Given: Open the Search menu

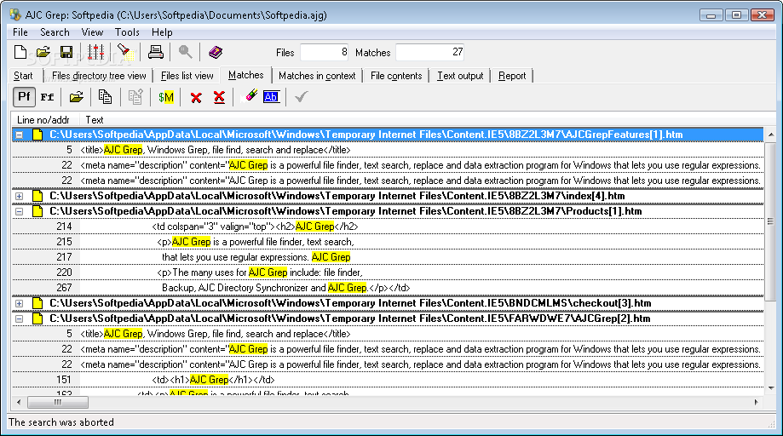Looking at the screenshot, I should 55,32.
